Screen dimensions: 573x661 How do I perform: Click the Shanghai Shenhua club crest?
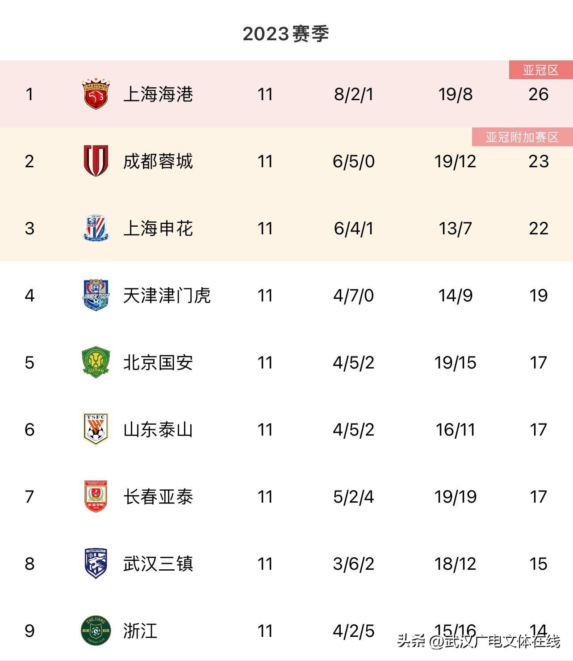point(96,228)
